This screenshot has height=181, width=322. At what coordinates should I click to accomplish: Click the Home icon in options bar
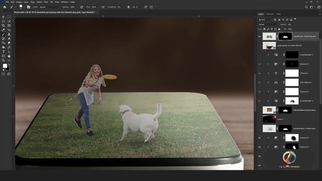[5, 7]
